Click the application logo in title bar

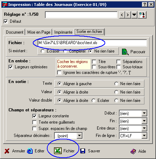[x=5, y=5]
